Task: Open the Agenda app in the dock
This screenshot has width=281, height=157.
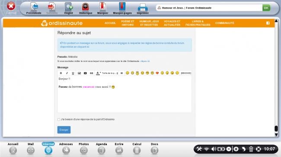Action: (102, 148)
